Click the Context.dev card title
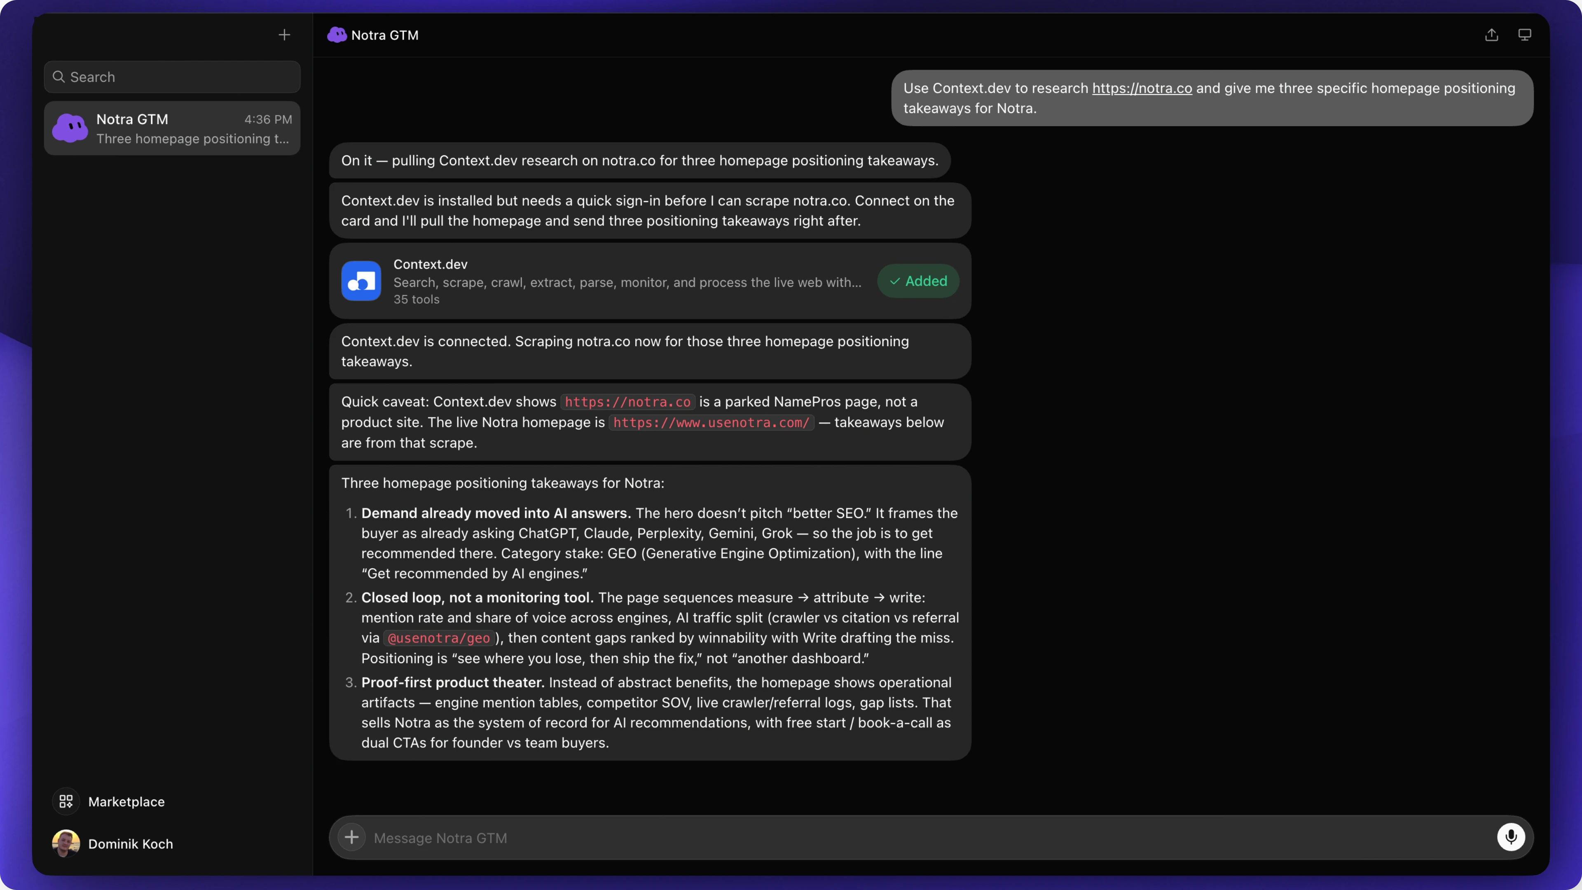This screenshot has width=1582, height=890. pyautogui.click(x=431, y=264)
